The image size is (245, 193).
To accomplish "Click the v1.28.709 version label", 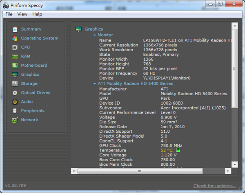I will click(x=16, y=185).
